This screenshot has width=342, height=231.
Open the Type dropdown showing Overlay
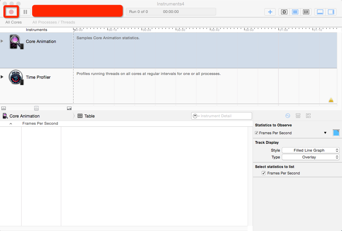coord(311,157)
